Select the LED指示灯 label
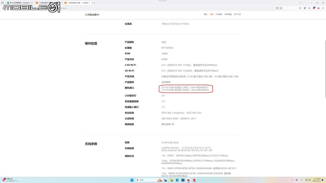 coord(130,96)
